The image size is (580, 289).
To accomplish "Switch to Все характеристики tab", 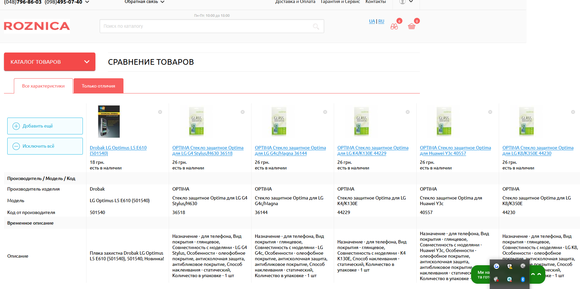I will tap(43, 86).
